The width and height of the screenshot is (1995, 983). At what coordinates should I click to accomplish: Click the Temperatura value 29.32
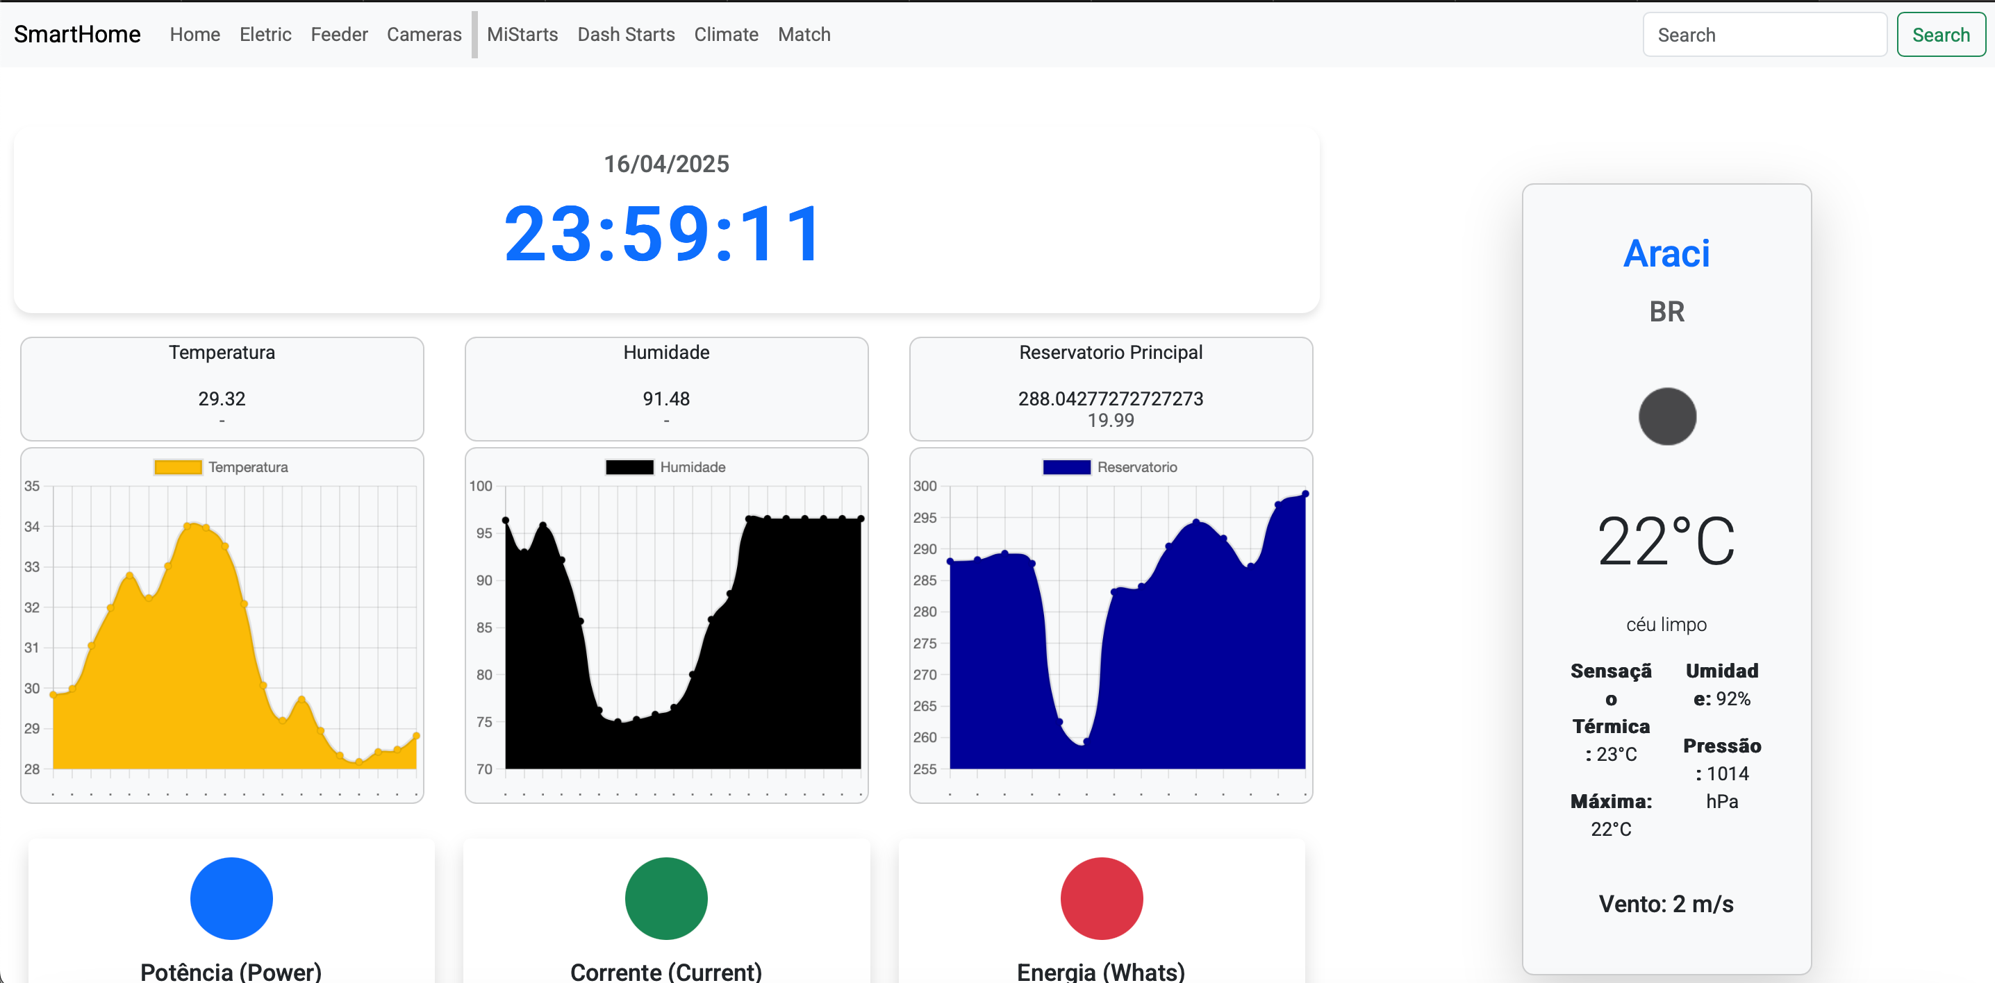point(222,398)
